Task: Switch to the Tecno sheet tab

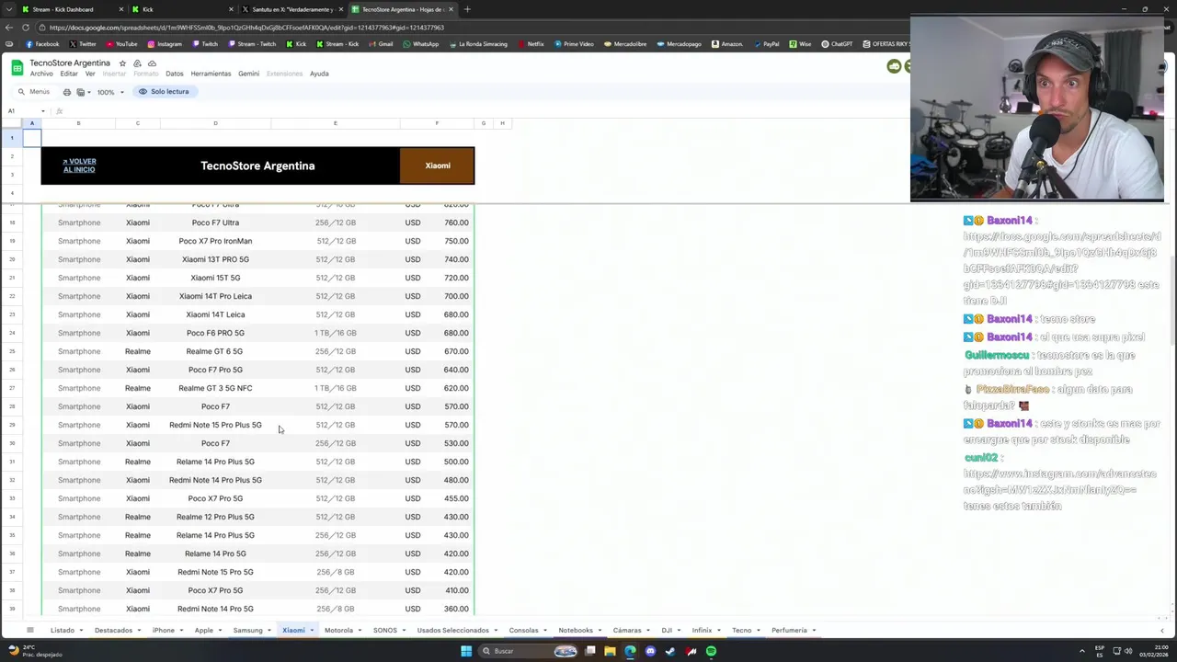Action: 741,631
